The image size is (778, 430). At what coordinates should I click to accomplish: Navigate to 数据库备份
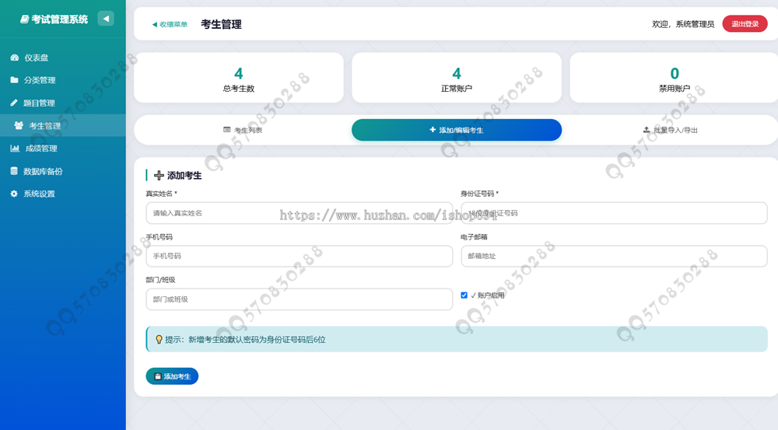click(62, 171)
